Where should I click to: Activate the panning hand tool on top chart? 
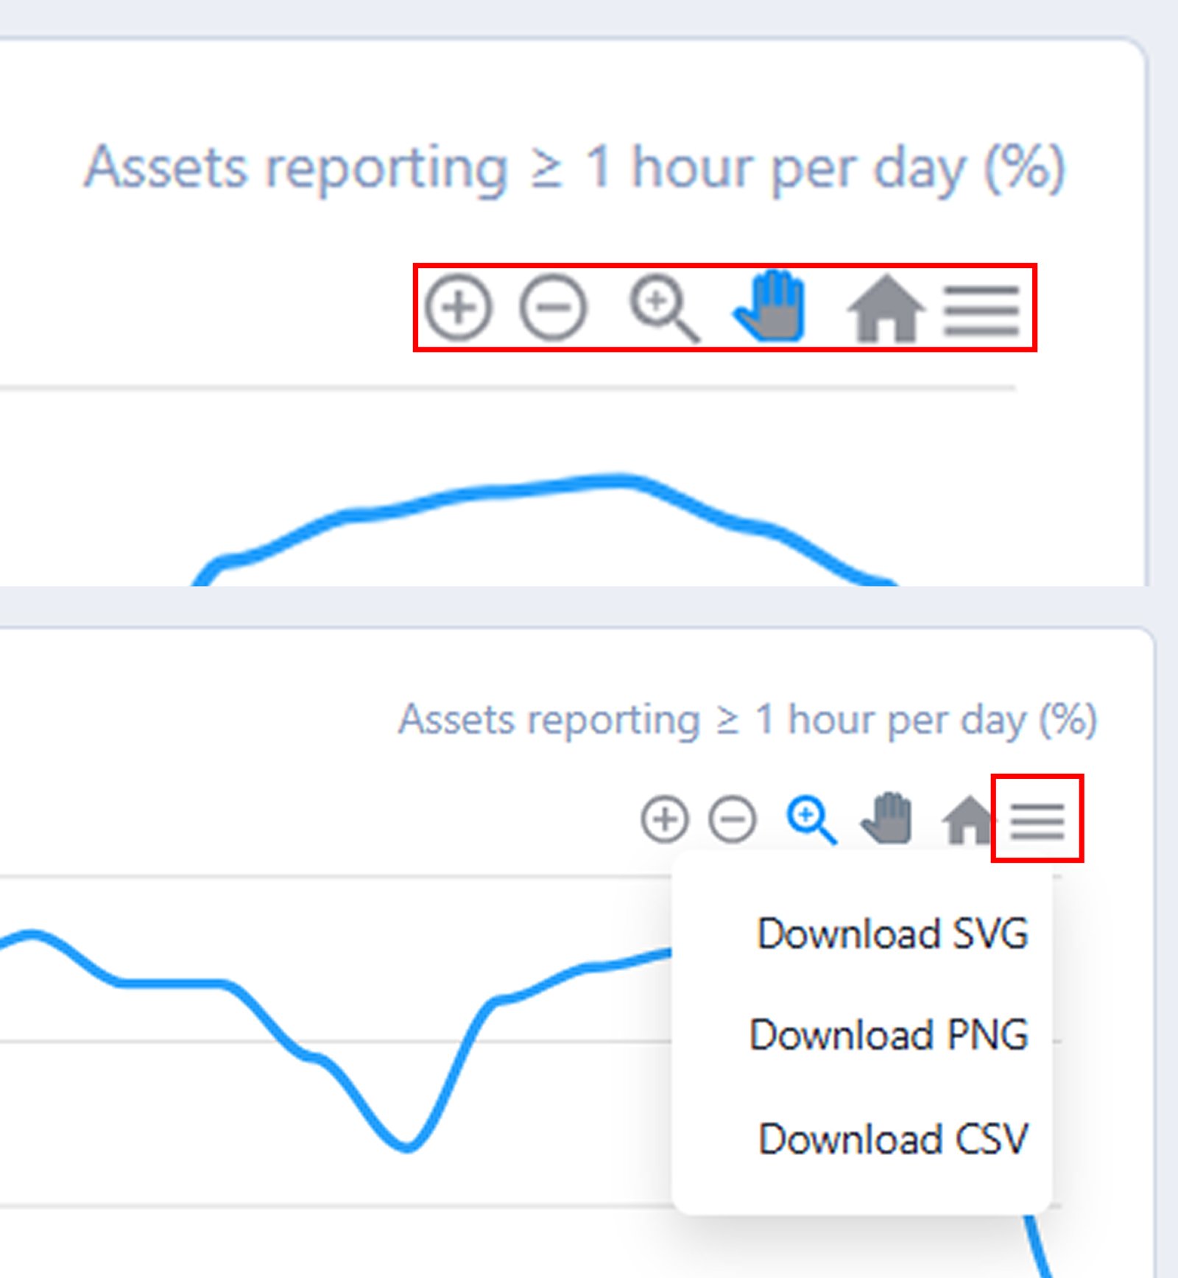pyautogui.click(x=769, y=309)
